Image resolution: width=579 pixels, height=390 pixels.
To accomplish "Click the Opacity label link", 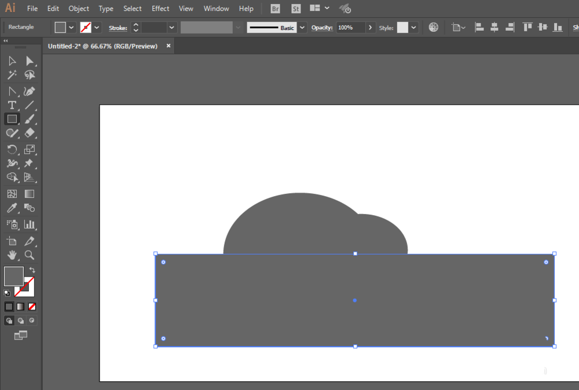I will click(x=321, y=28).
